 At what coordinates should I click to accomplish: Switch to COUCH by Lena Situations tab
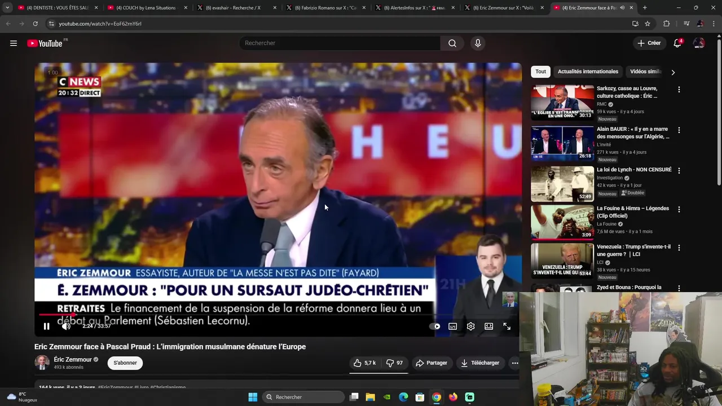(x=147, y=8)
